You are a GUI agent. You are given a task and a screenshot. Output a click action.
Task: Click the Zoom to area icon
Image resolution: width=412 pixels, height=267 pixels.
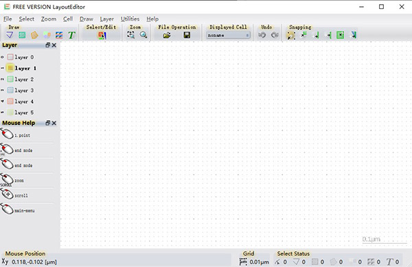coord(131,34)
